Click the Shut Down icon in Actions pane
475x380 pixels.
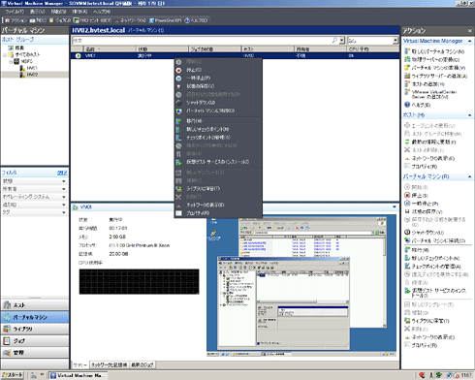coord(407,233)
